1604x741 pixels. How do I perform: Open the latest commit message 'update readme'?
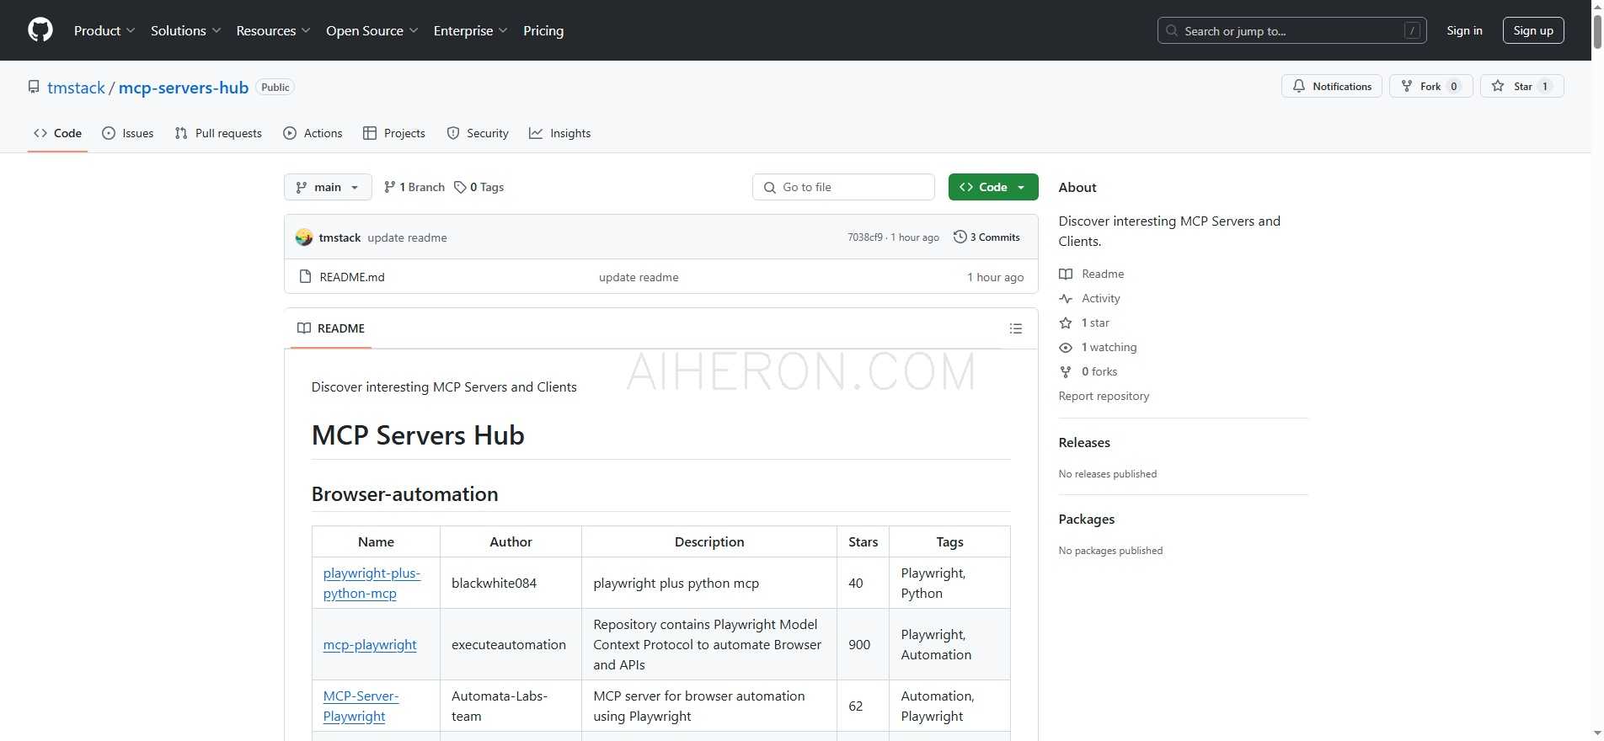(407, 237)
